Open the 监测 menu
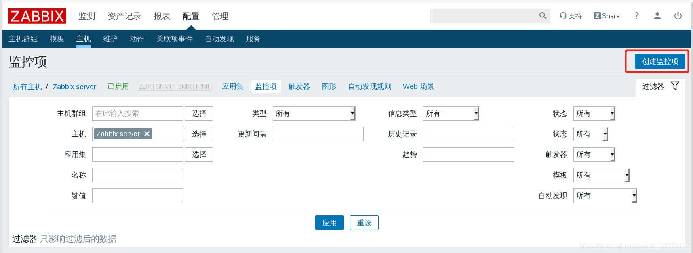Image resolution: width=693 pixels, height=253 pixels. (87, 16)
